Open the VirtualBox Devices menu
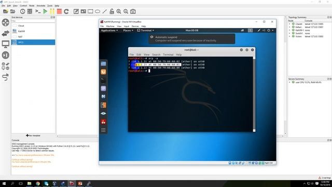 click(135, 26)
